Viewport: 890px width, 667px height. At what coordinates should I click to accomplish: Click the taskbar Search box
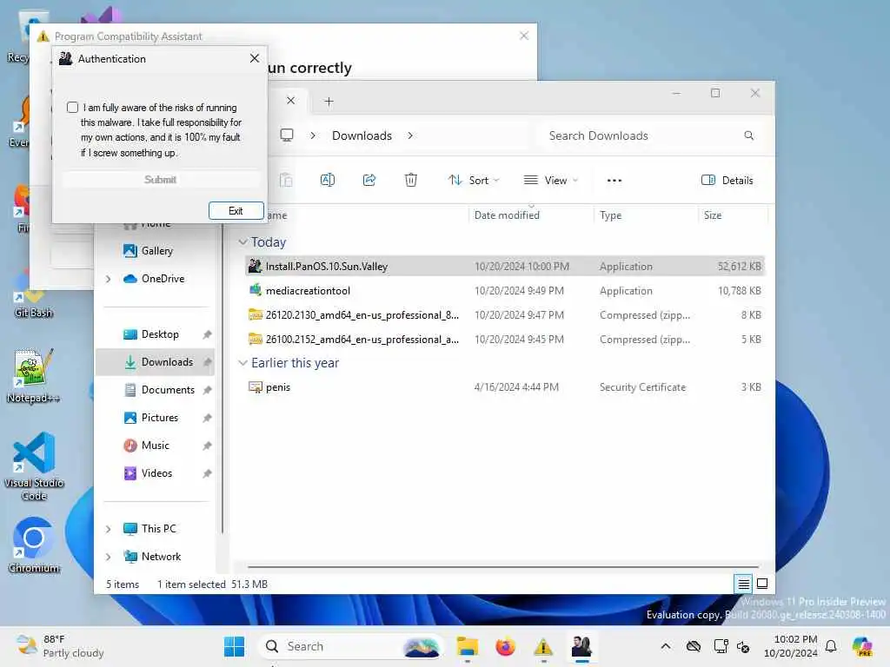[x=351, y=646]
